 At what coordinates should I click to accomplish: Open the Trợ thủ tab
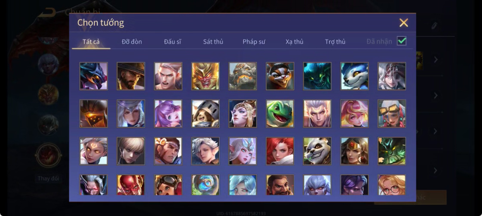(x=335, y=42)
